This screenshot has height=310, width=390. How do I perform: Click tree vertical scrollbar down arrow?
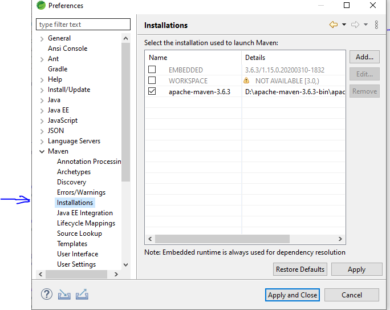[x=126, y=265]
